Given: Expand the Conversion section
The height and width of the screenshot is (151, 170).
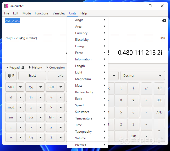Looking at the screenshot, I should [x=56, y=67].
